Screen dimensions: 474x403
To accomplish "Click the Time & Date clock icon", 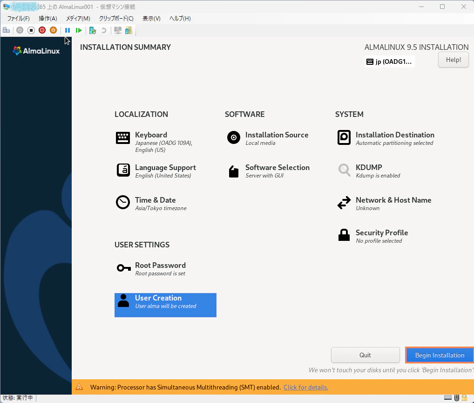I will point(123,202).
